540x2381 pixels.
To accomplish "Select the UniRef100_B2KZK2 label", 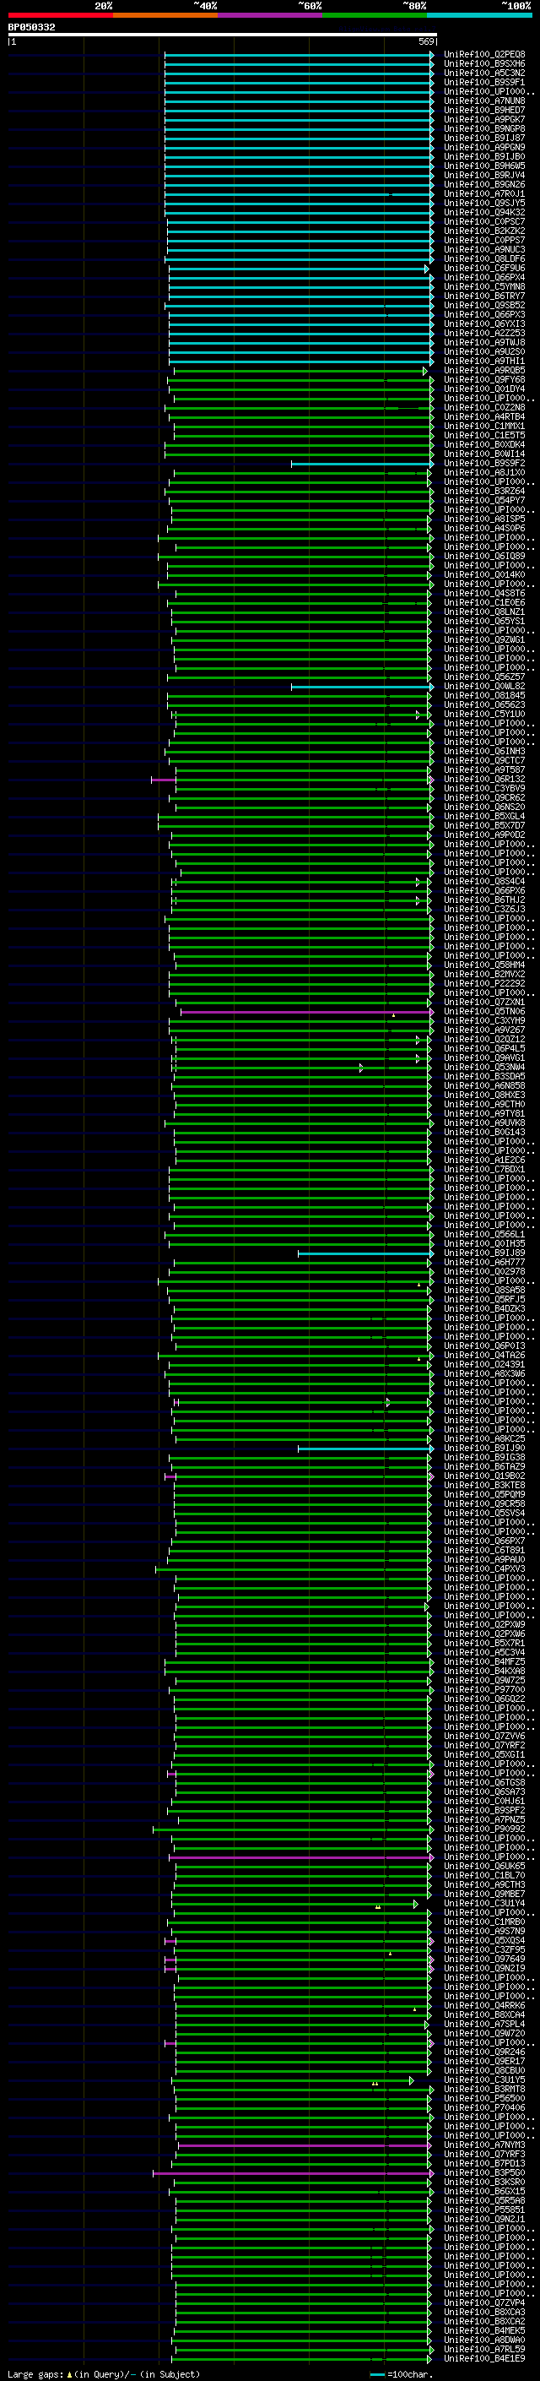I will click(483, 230).
